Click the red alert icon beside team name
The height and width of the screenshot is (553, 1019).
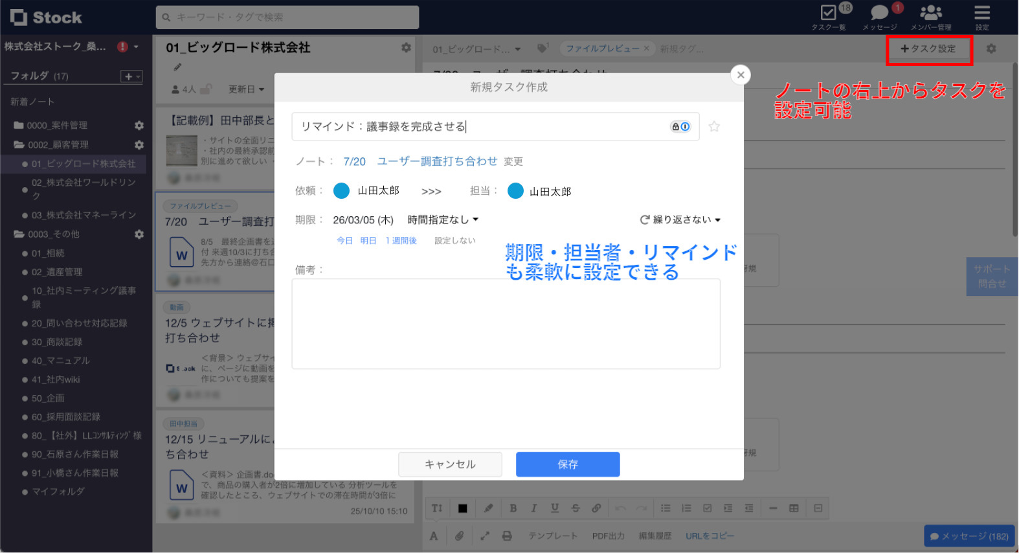(122, 47)
